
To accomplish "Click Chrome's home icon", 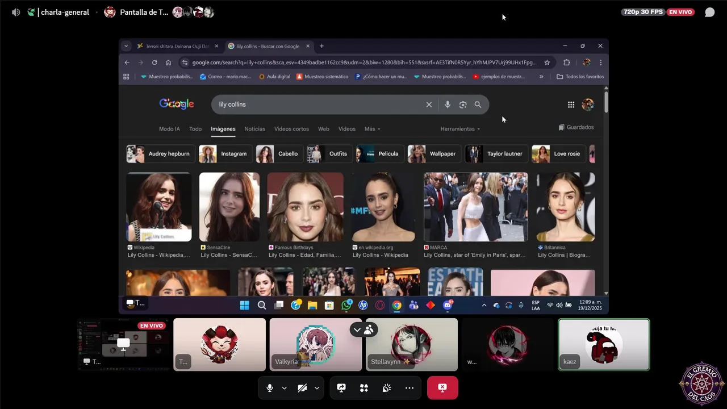I will 168,62.
